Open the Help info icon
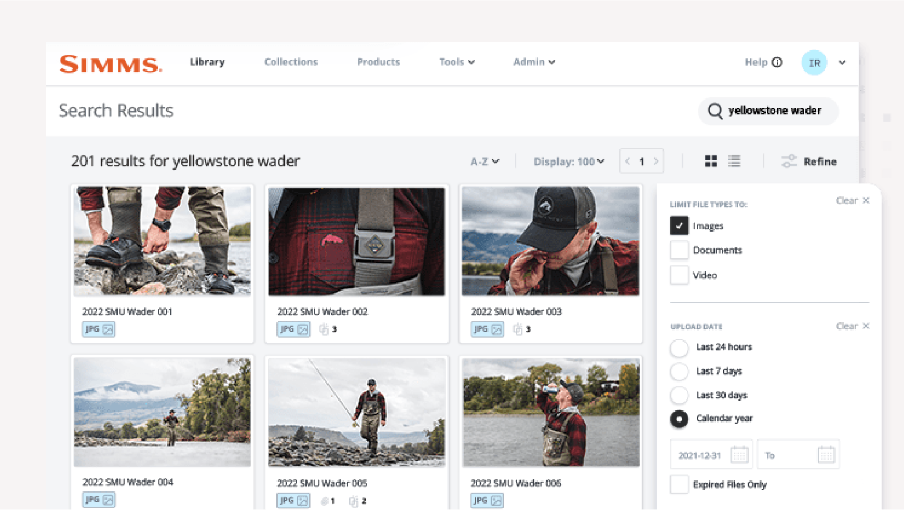This screenshot has height=510, width=904. (x=777, y=62)
